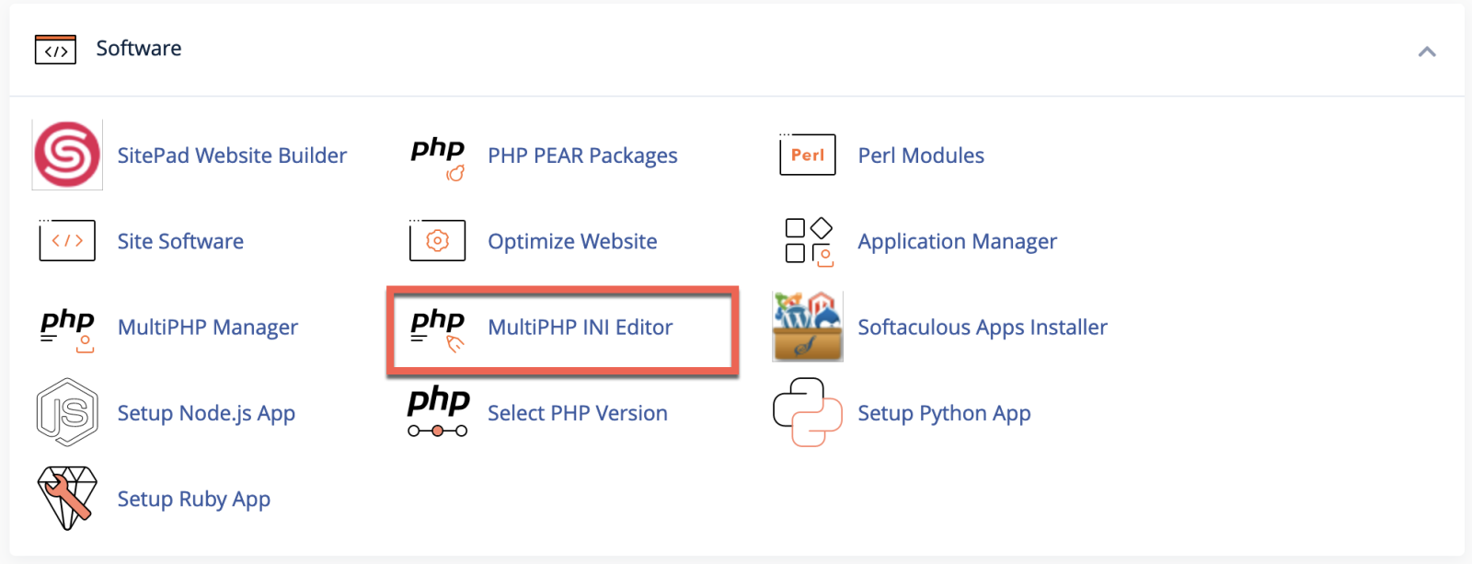Collapse the Software section with chevron
The image size is (1472, 564).
(1427, 52)
